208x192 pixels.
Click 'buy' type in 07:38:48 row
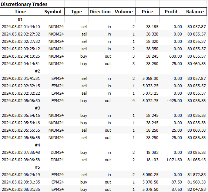tap(84, 152)
